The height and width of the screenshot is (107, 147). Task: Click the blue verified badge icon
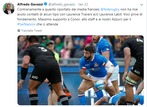click(x=46, y=4)
